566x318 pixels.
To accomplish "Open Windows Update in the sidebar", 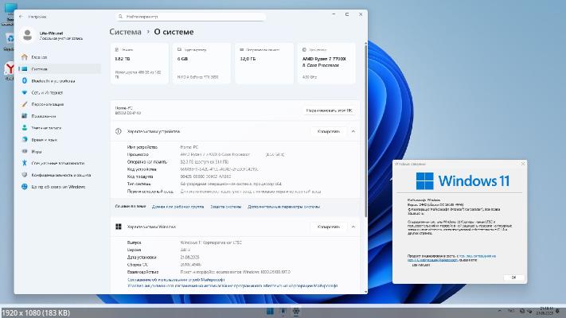I will click(x=57, y=187).
